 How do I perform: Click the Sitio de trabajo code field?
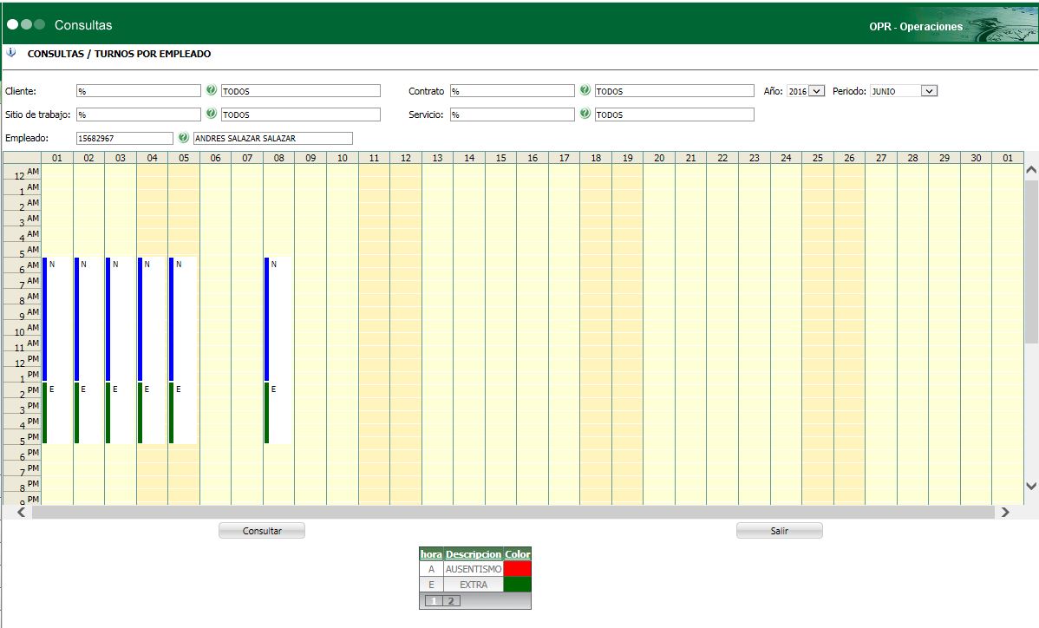coord(139,114)
